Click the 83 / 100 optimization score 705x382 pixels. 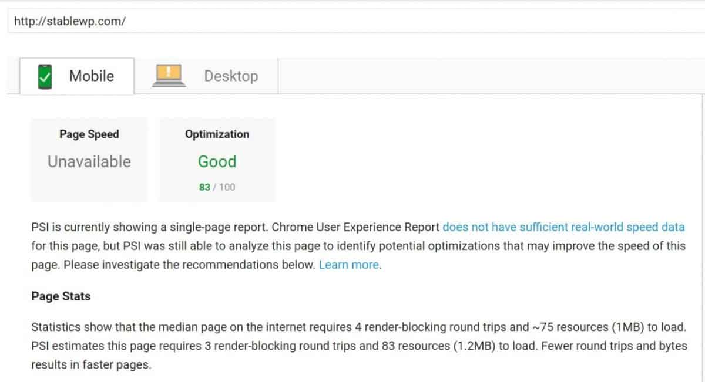pyautogui.click(x=217, y=187)
